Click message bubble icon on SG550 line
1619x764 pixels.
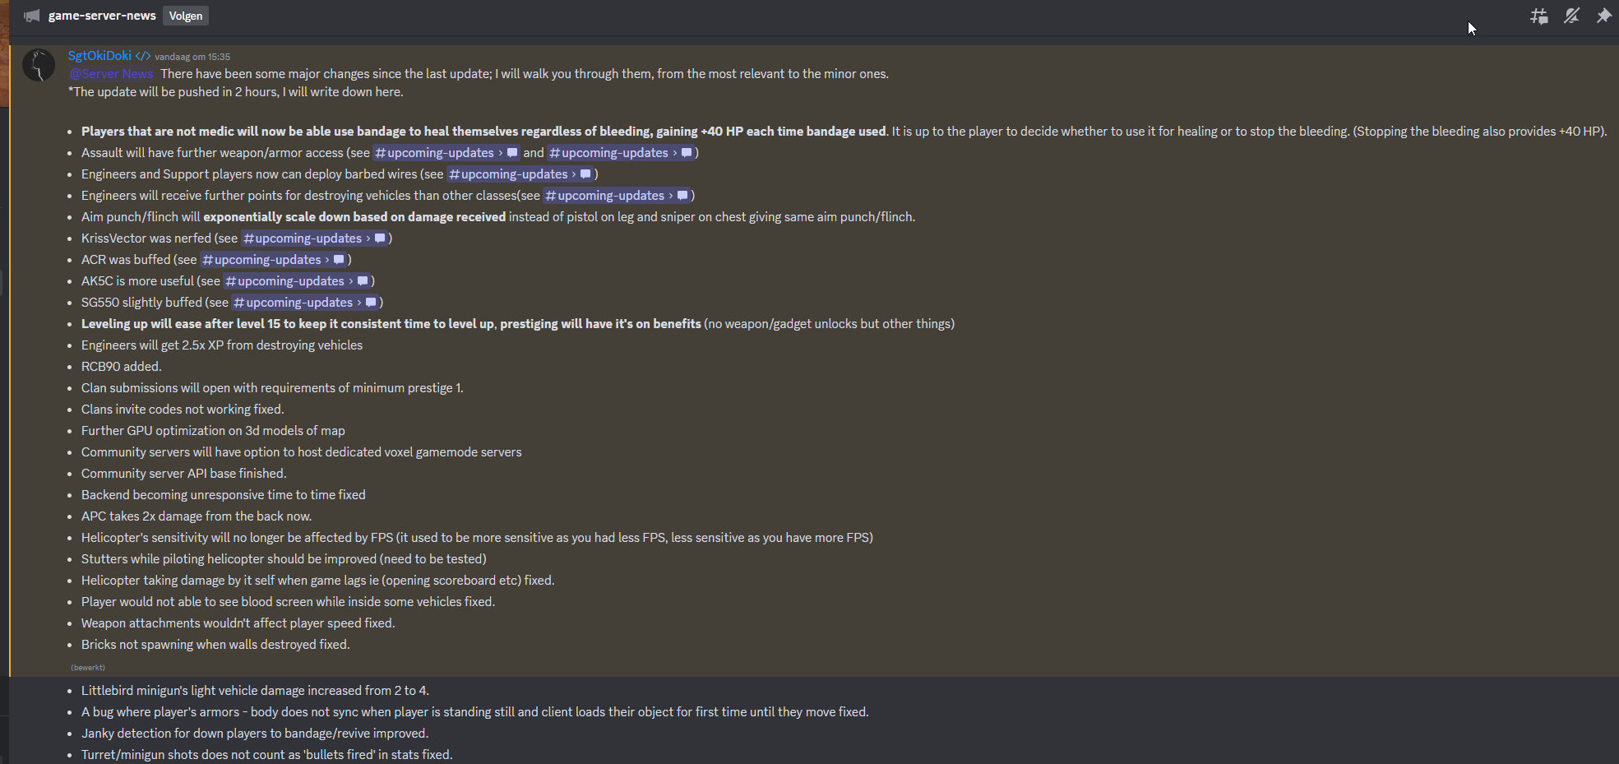371,303
